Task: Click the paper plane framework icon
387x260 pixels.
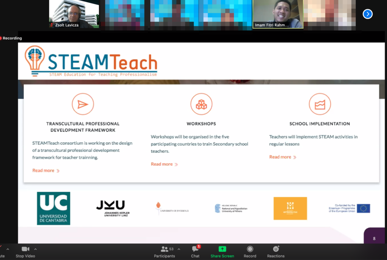Action: pos(83,104)
